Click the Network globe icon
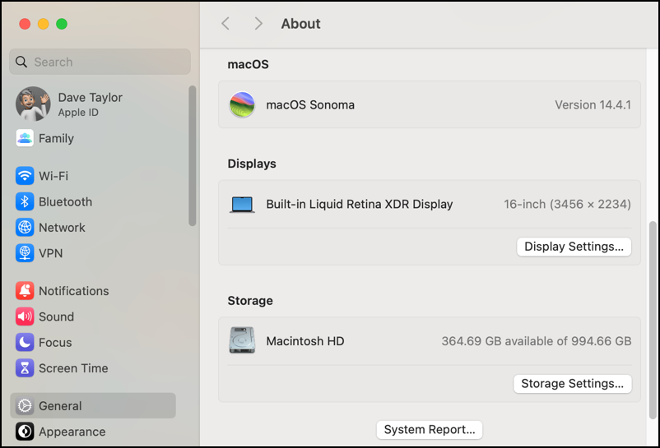The image size is (660, 448). pyautogui.click(x=25, y=228)
